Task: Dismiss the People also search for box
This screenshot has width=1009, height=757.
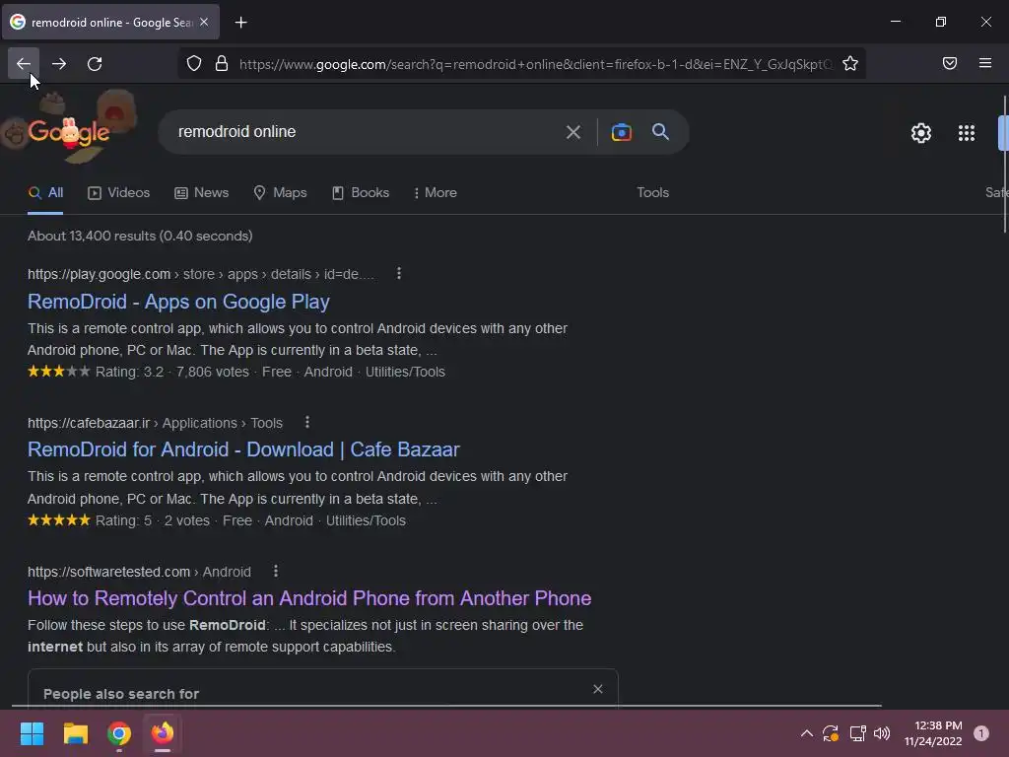Action: coord(597,689)
